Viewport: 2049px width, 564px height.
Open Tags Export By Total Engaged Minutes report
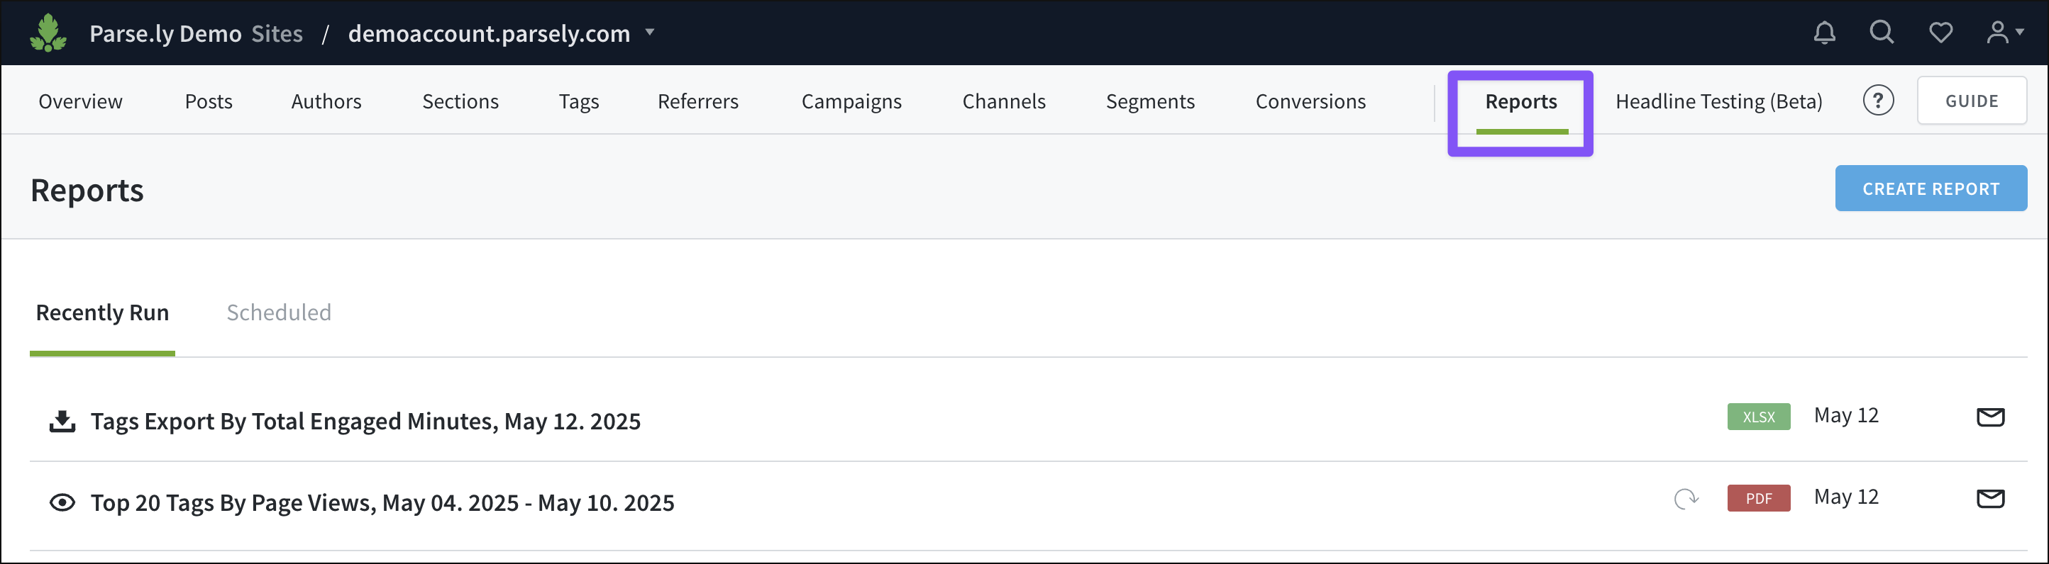point(366,422)
